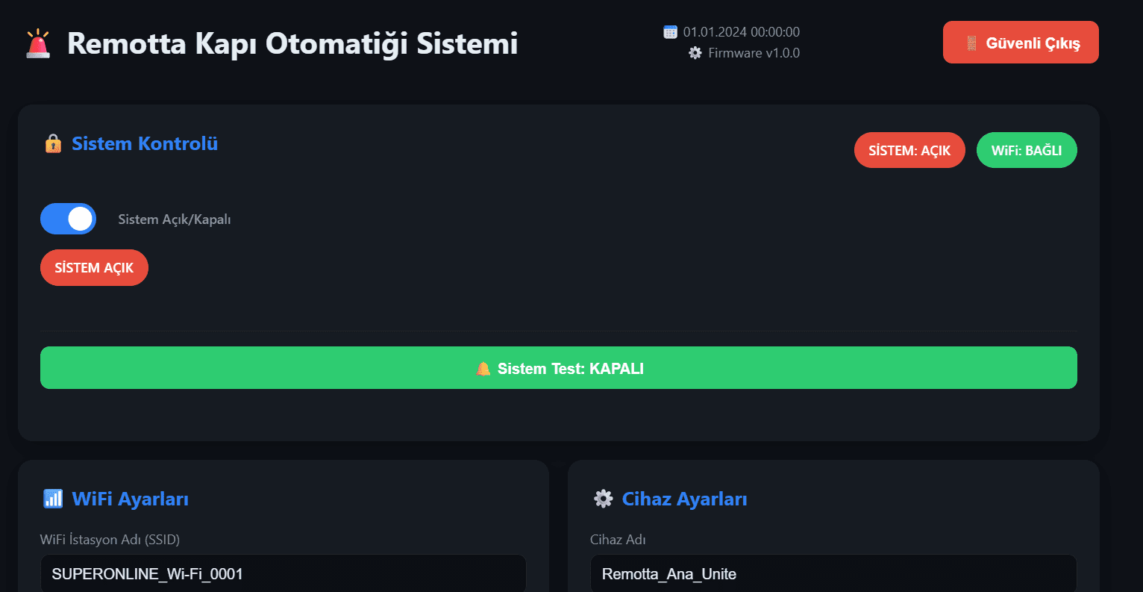
Task: Click the Cihaz Ayarları section heading
Action: (684, 499)
